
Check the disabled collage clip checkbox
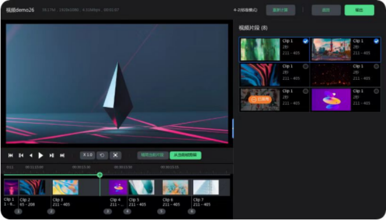coord(305,91)
